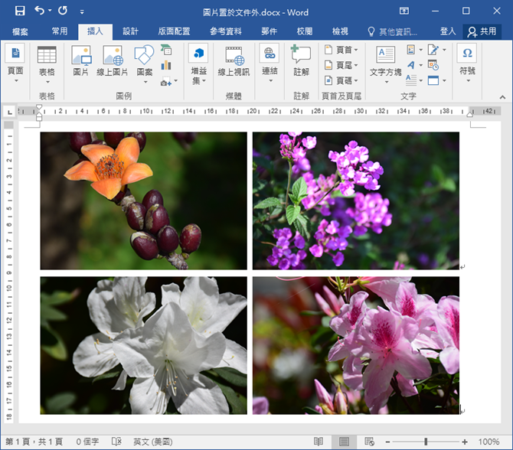Collapse the ribbon with the chevron
The image size is (513, 450).
[502, 96]
